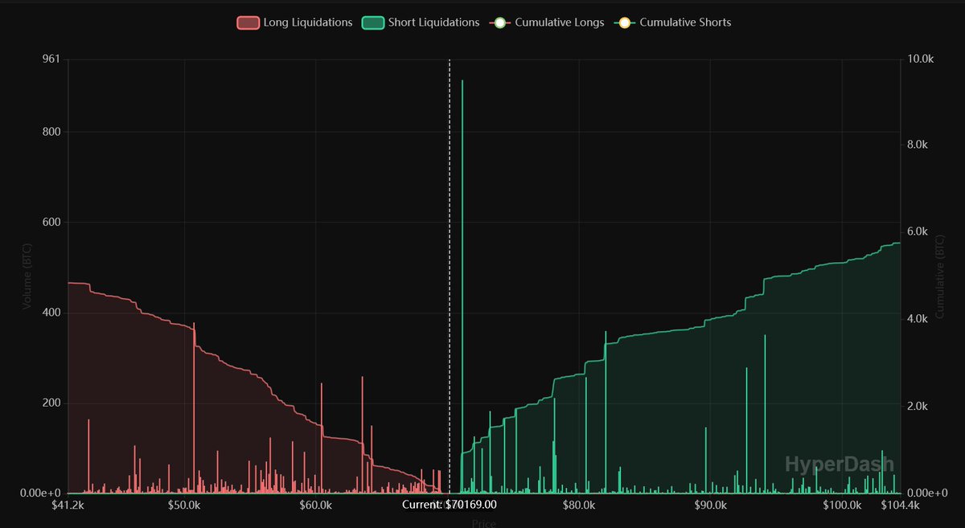This screenshot has width=965, height=528.
Task: Click the 6.0k right axis label
Action: [917, 231]
